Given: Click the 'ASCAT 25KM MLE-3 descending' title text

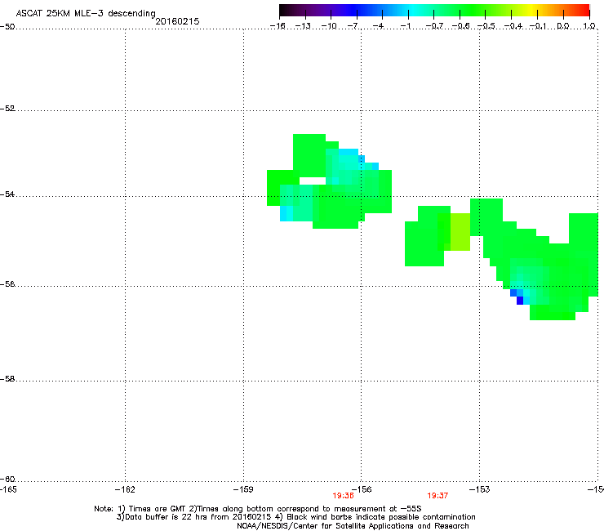Looking at the screenshot, I should pyautogui.click(x=86, y=14).
